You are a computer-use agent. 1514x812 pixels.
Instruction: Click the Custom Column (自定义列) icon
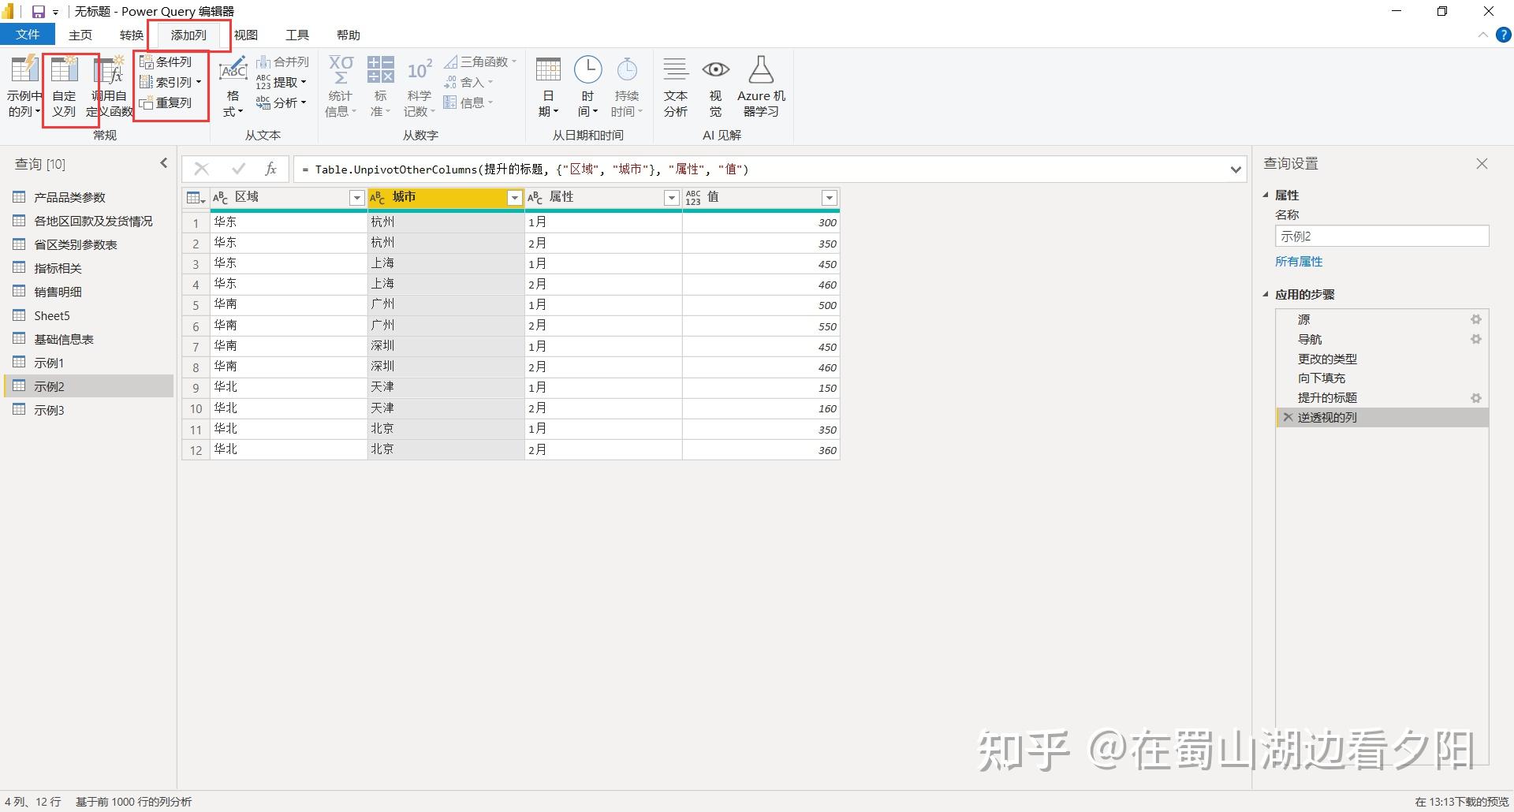(x=64, y=70)
